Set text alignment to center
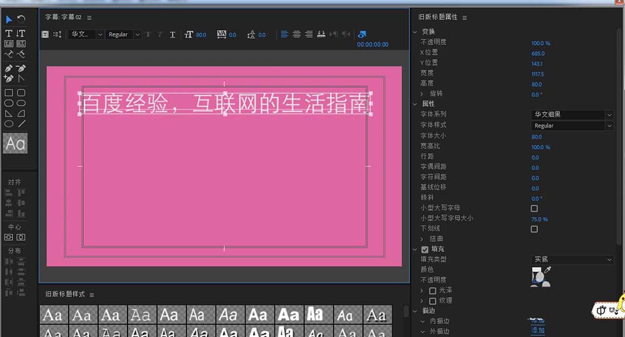625x337 pixels. coord(296,34)
